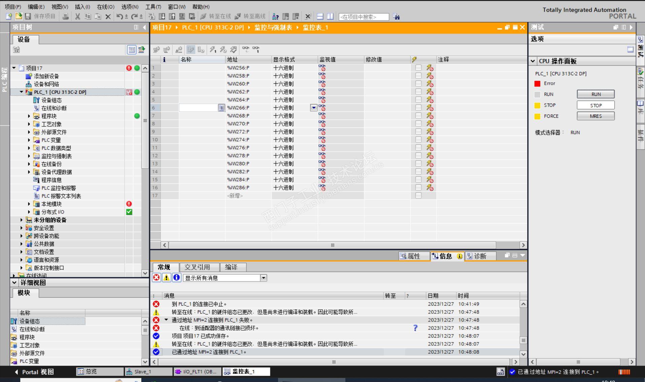This screenshot has width=645, height=382.
Task: Click the monitor all glasses icon
Action: [x=246, y=50]
